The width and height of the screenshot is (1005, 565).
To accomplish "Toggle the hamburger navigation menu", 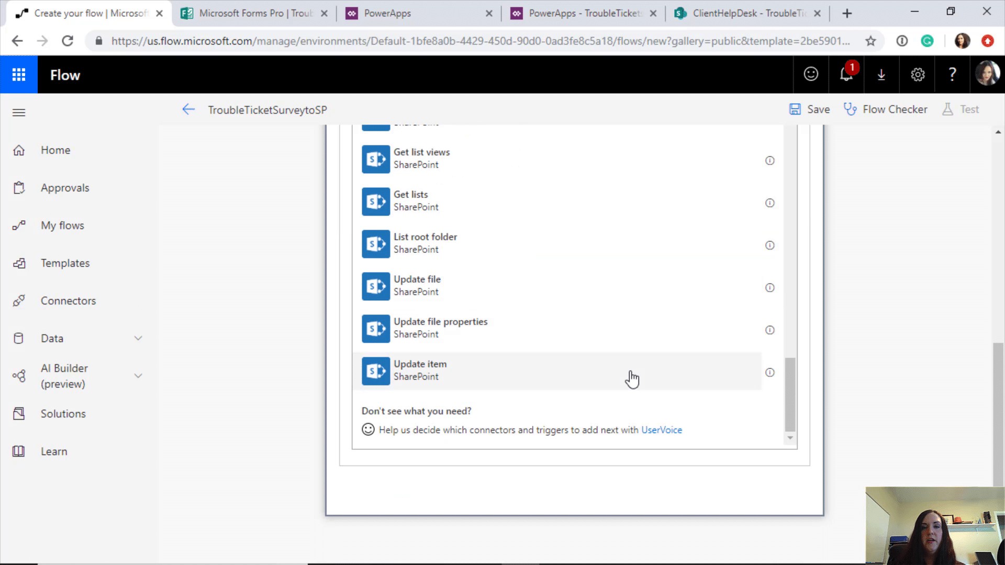I will (x=19, y=112).
